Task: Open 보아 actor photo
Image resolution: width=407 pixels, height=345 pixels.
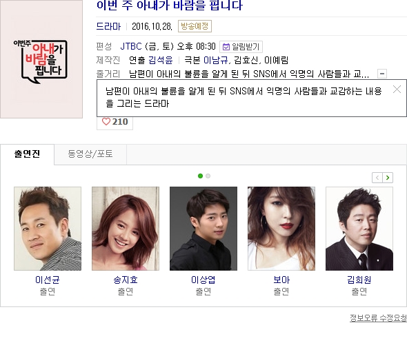Action: point(281,229)
